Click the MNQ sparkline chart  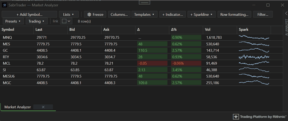254,37
